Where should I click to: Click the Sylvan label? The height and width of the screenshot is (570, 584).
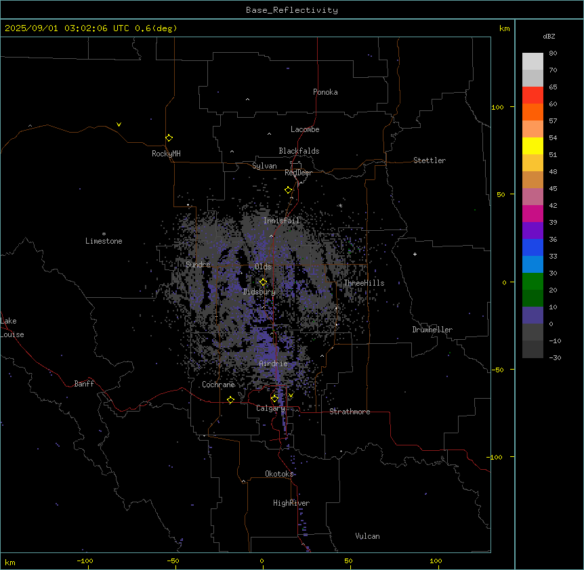[264, 166]
